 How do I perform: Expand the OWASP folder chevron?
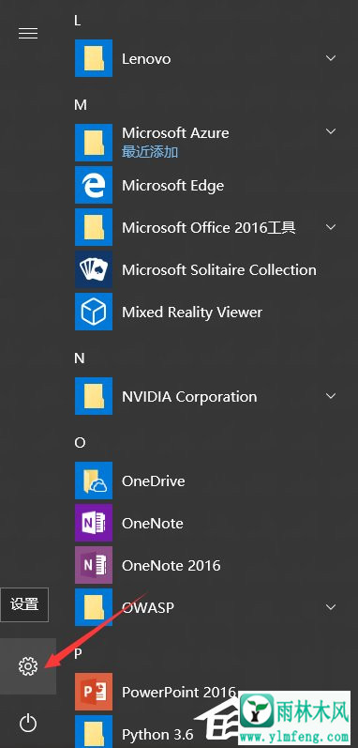331,607
